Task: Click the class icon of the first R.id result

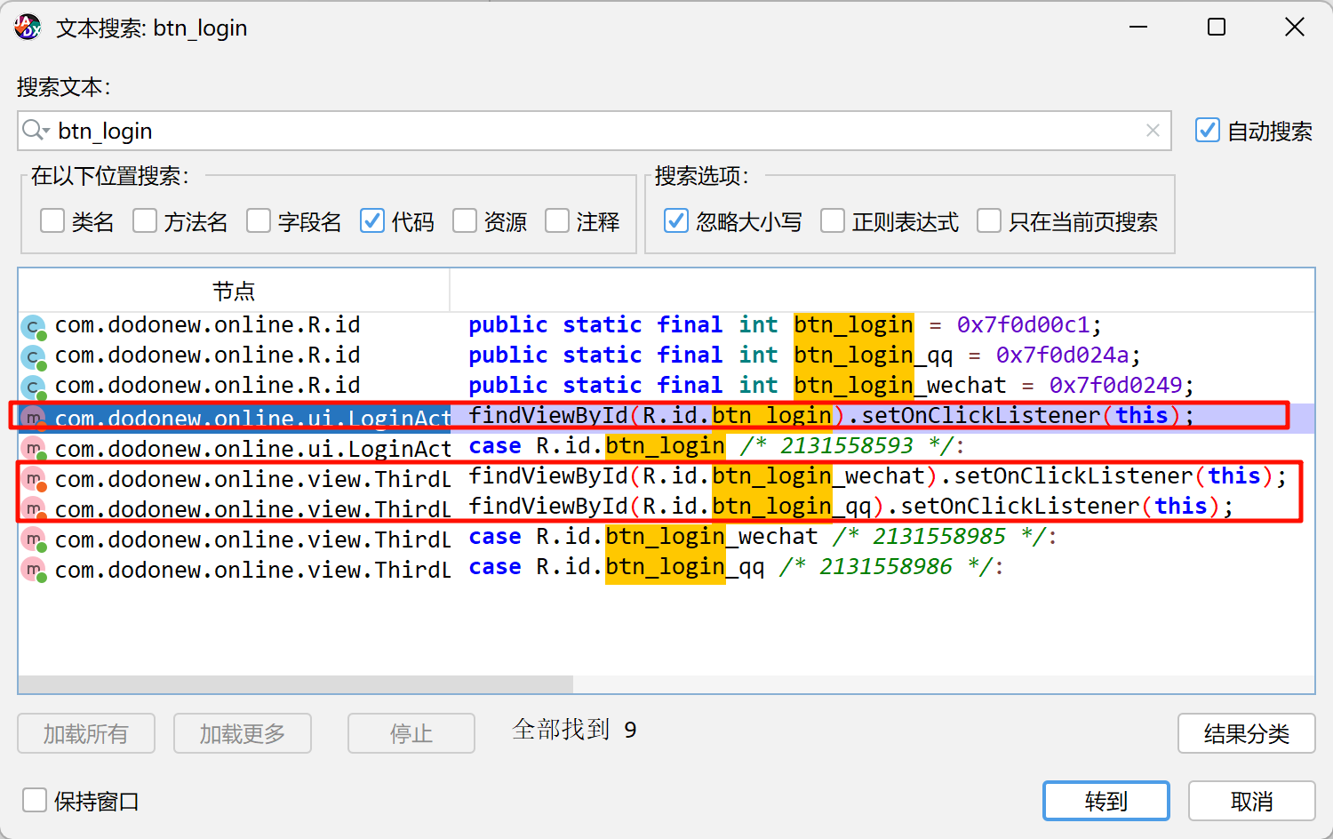Action: pos(34,326)
